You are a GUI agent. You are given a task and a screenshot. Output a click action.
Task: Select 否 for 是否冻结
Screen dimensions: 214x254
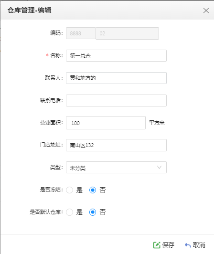tap(93, 190)
